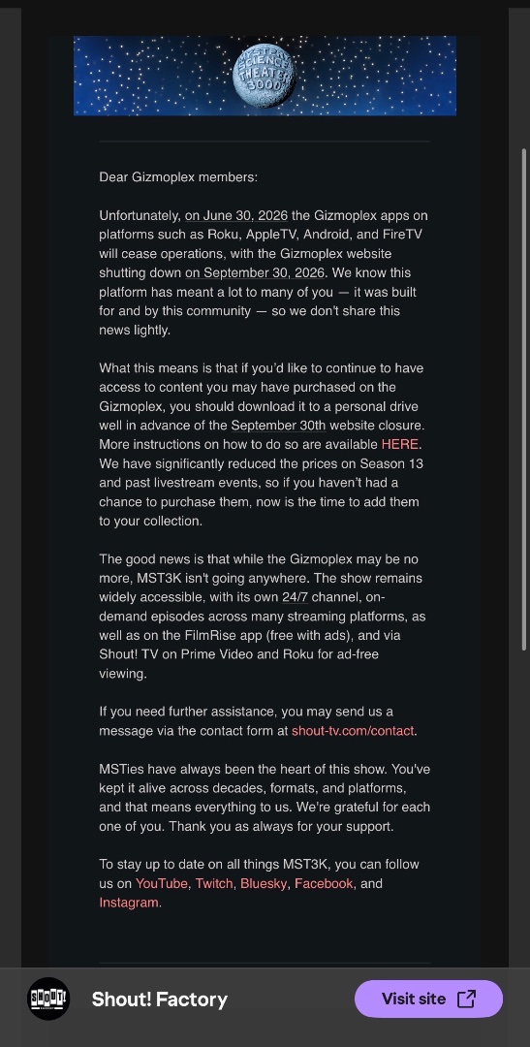530x1047 pixels.
Task: Click the Shout! Factory logo avatar
Action: click(48, 999)
